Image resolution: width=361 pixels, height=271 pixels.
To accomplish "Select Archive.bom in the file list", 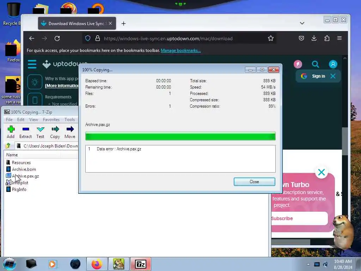I will 24,169.
